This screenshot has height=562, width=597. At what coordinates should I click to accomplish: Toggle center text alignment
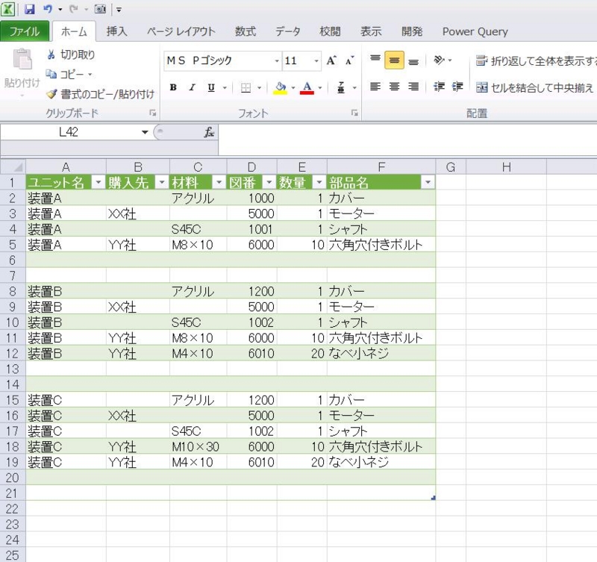point(394,88)
